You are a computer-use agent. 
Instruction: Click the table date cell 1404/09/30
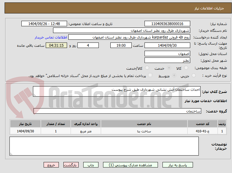tap(25, 131)
